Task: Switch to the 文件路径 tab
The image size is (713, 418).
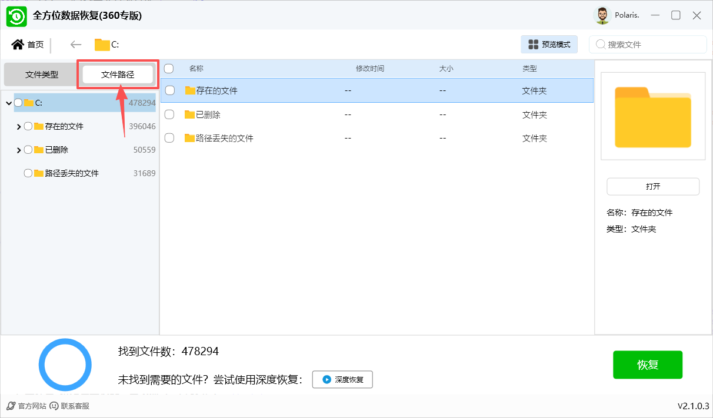Action: tap(118, 75)
